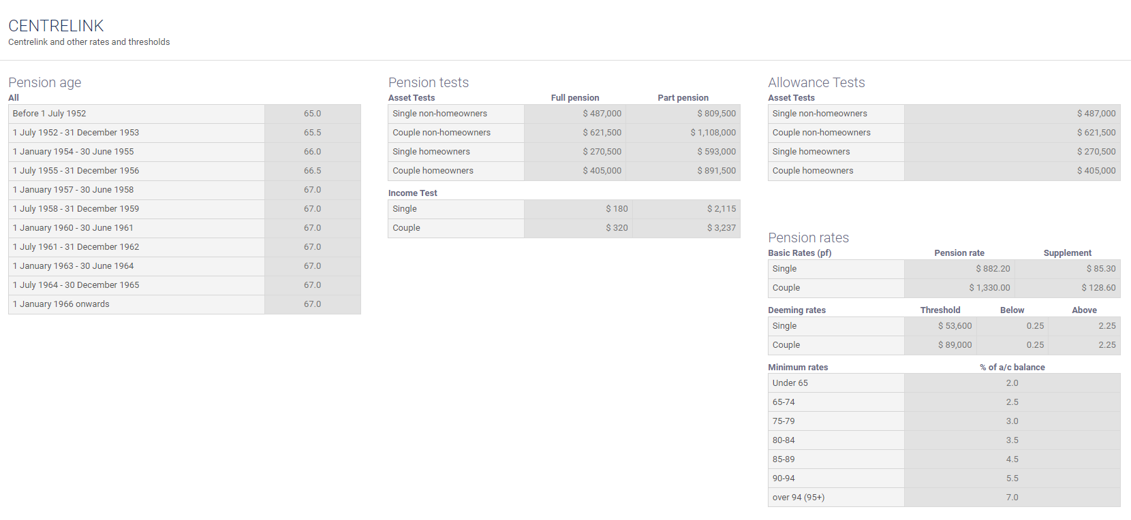This screenshot has height=520, width=1131.
Task: Edit Pension tests full pension couple non-homeowners $ 621,500
Action: 575,133
